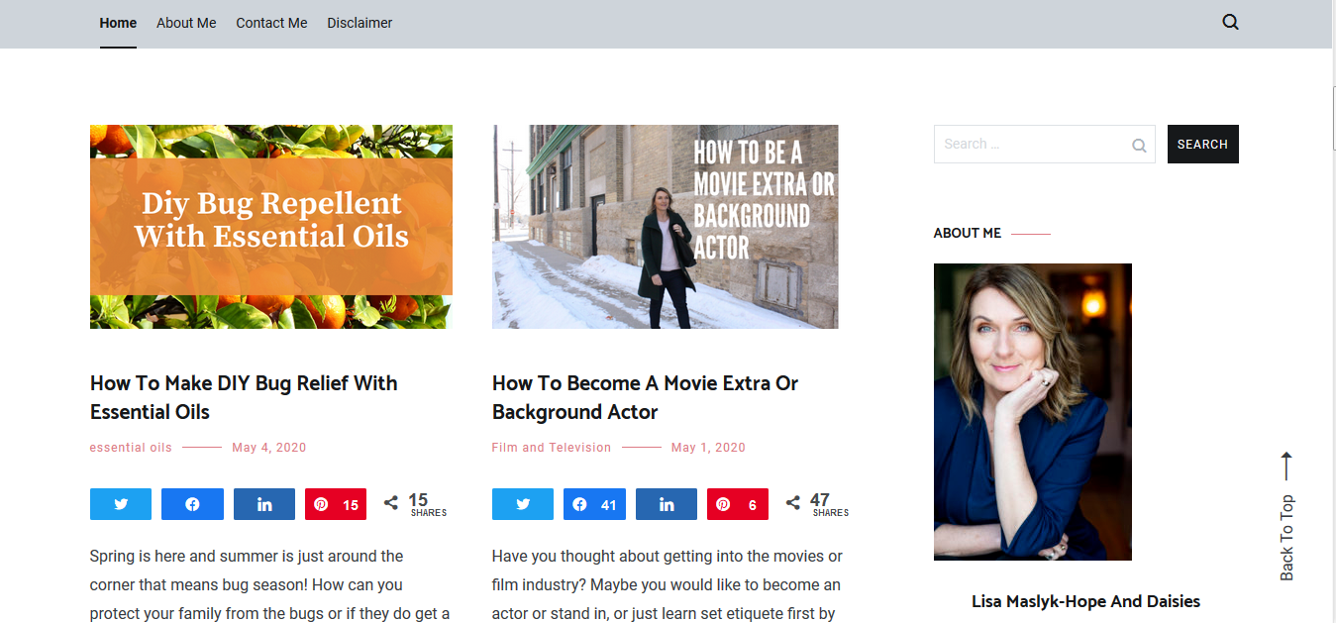The height and width of the screenshot is (623, 1336).
Task: Go to the About Me page
Action: pyautogui.click(x=186, y=23)
